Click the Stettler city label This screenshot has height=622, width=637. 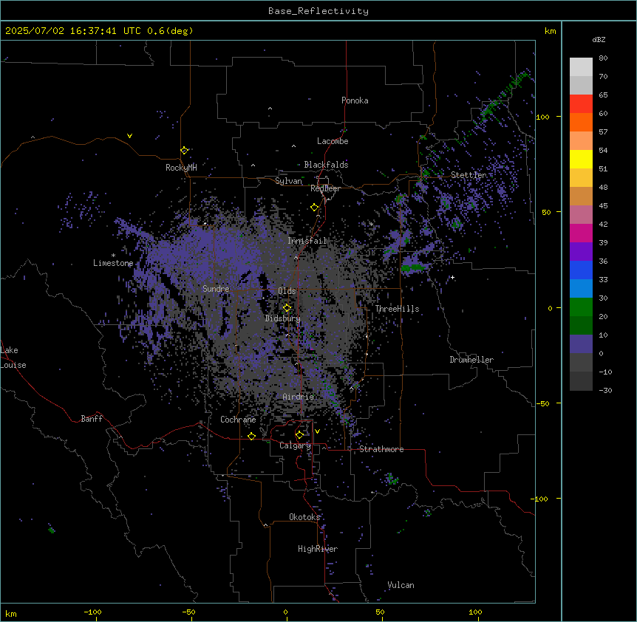pos(469,175)
